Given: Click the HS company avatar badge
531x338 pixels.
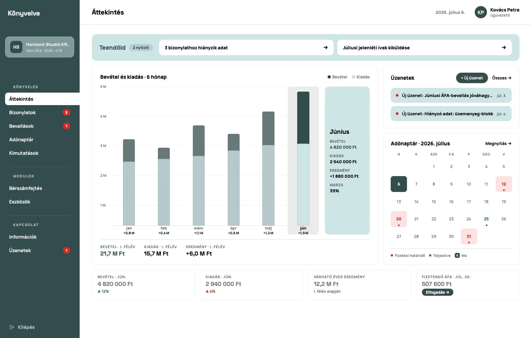Looking at the screenshot, I should 16,47.
